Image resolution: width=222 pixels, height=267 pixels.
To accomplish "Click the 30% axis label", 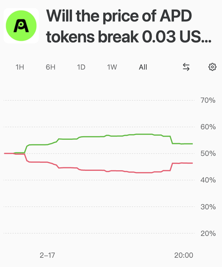I will 208,207.
